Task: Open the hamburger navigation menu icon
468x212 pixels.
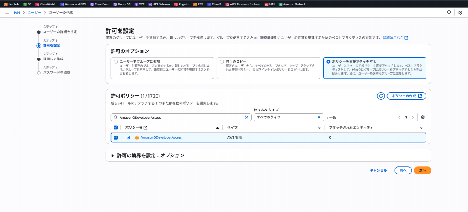Action: point(7,12)
